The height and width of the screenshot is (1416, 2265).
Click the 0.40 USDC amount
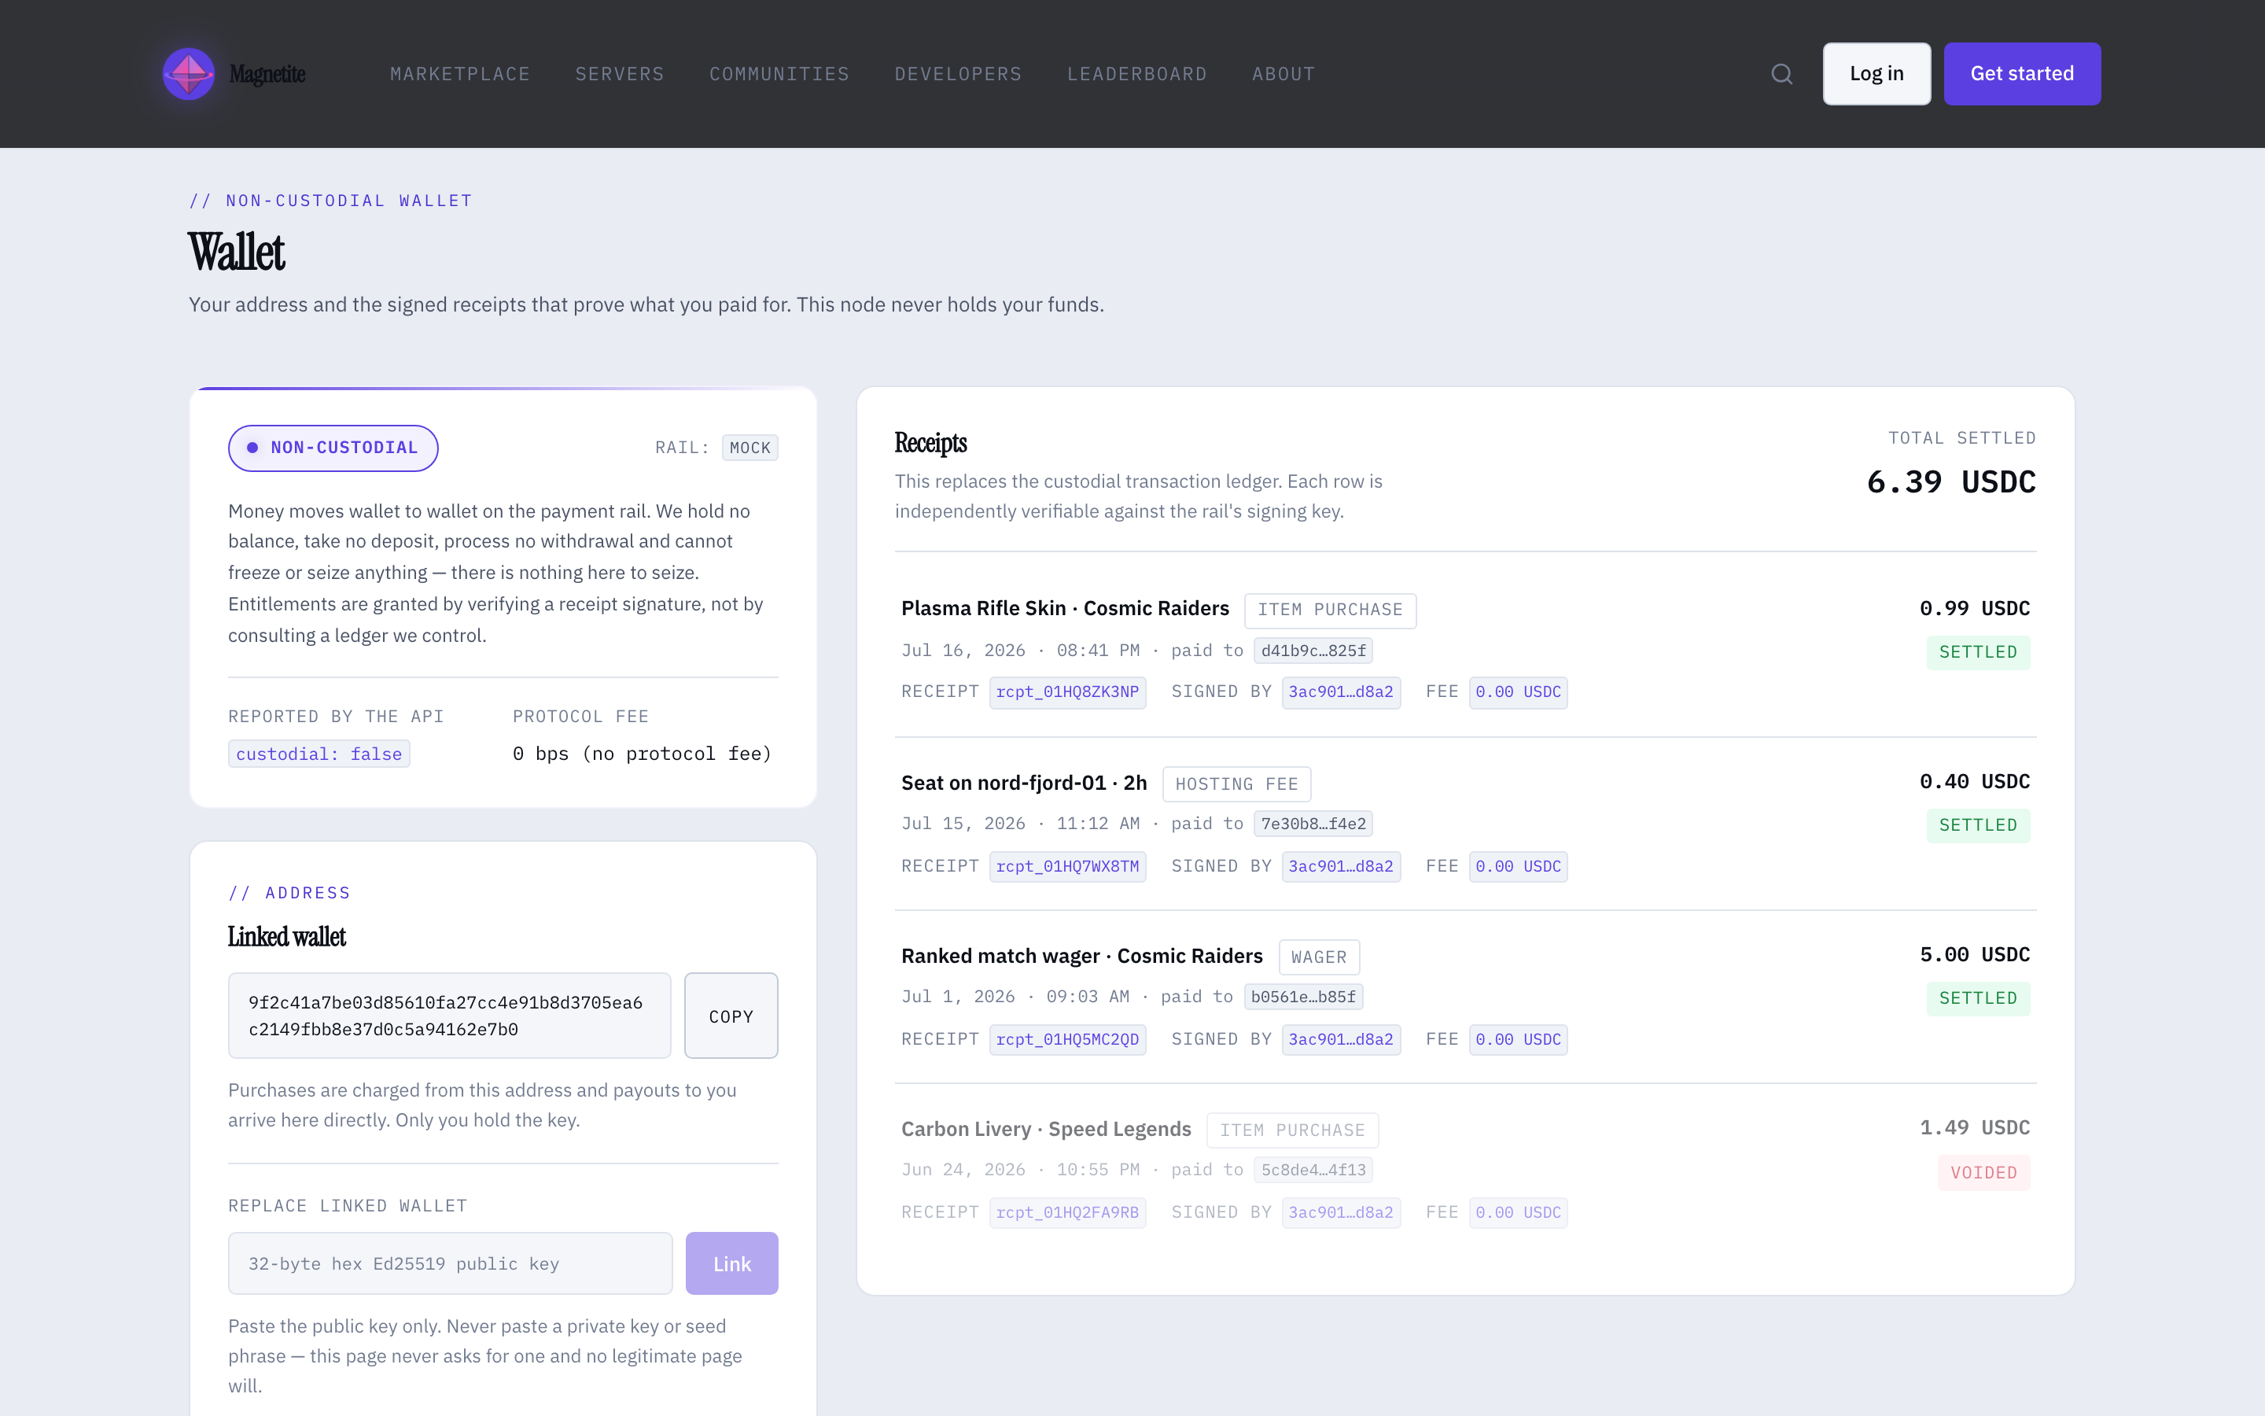(x=1974, y=782)
